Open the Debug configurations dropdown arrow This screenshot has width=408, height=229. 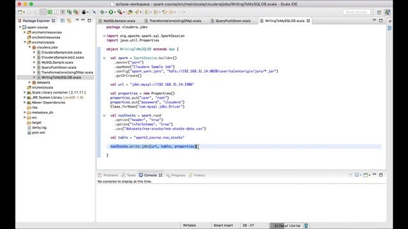tap(106, 12)
